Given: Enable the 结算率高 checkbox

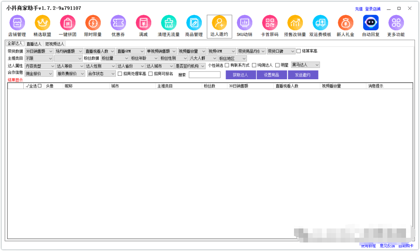Looking at the screenshot, I should click(x=299, y=51).
